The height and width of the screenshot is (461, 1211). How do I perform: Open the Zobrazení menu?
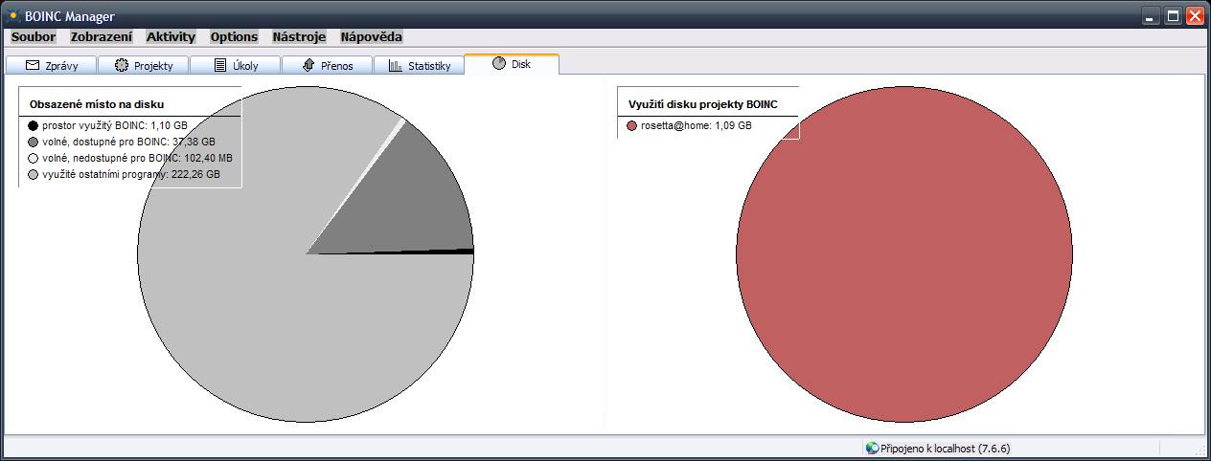coord(102,37)
